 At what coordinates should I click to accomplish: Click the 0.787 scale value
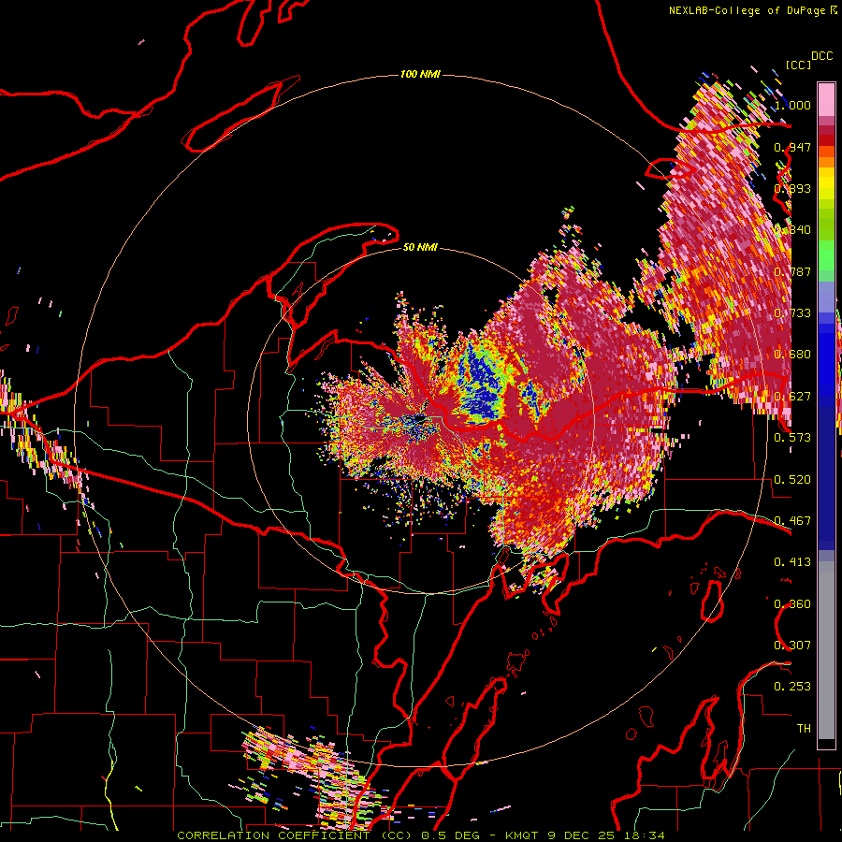[x=792, y=271]
